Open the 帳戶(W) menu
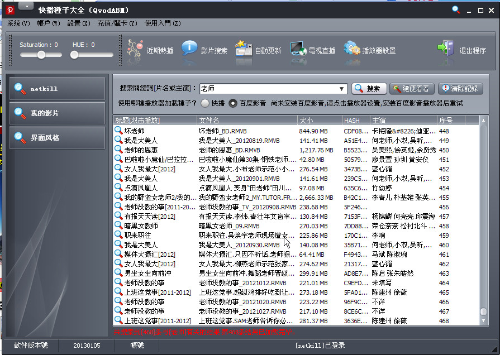Screen dimensions: 500x355 tap(49, 23)
